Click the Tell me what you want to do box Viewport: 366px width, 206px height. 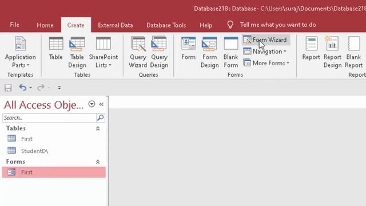point(278,25)
